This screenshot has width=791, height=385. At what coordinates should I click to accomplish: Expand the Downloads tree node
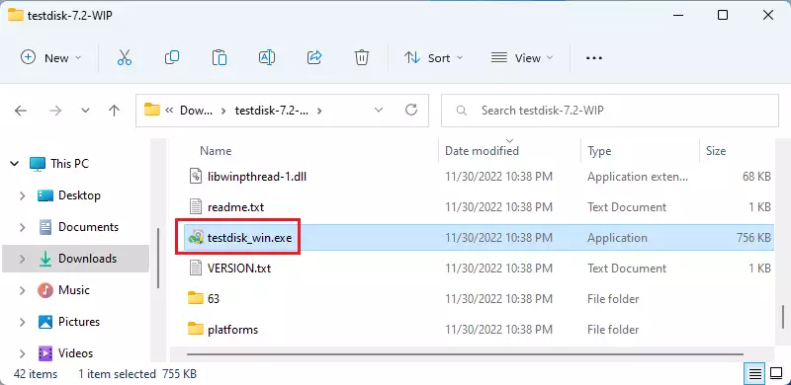tap(22, 259)
